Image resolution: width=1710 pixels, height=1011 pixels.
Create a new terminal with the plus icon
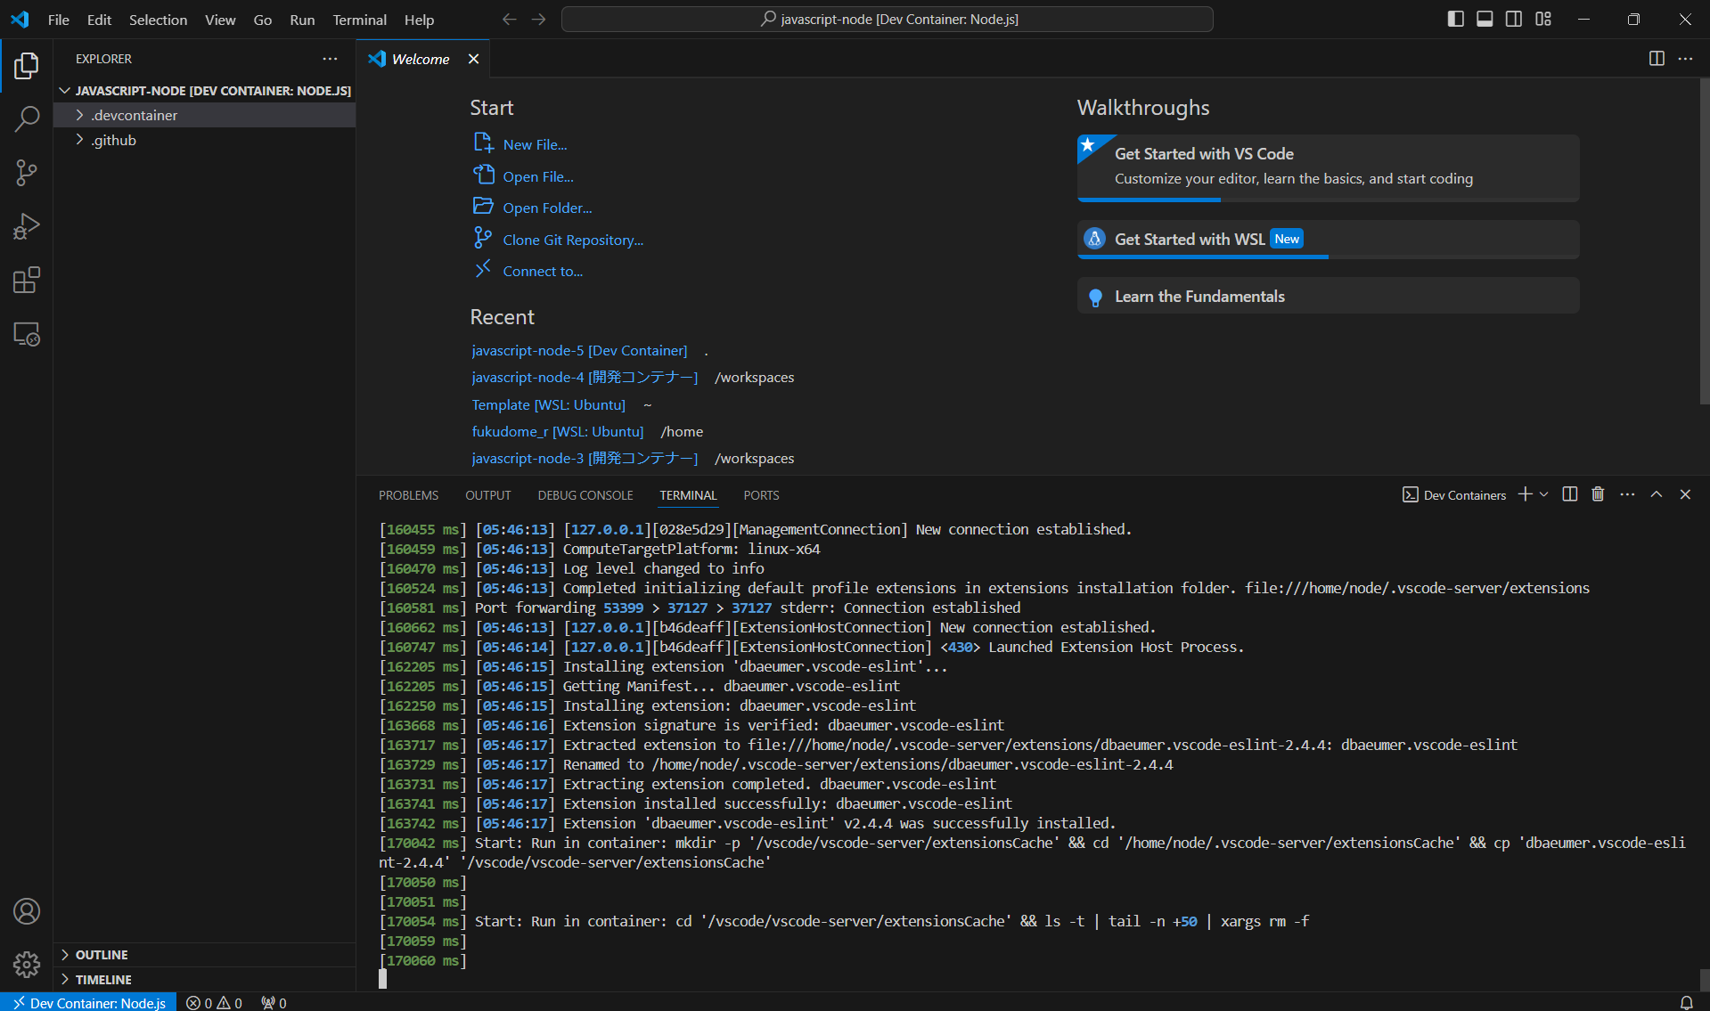(1526, 494)
